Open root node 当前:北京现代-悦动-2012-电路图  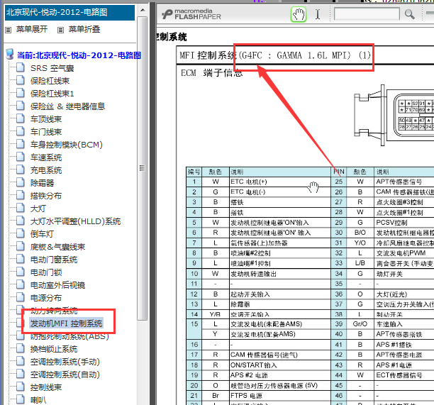79,55
